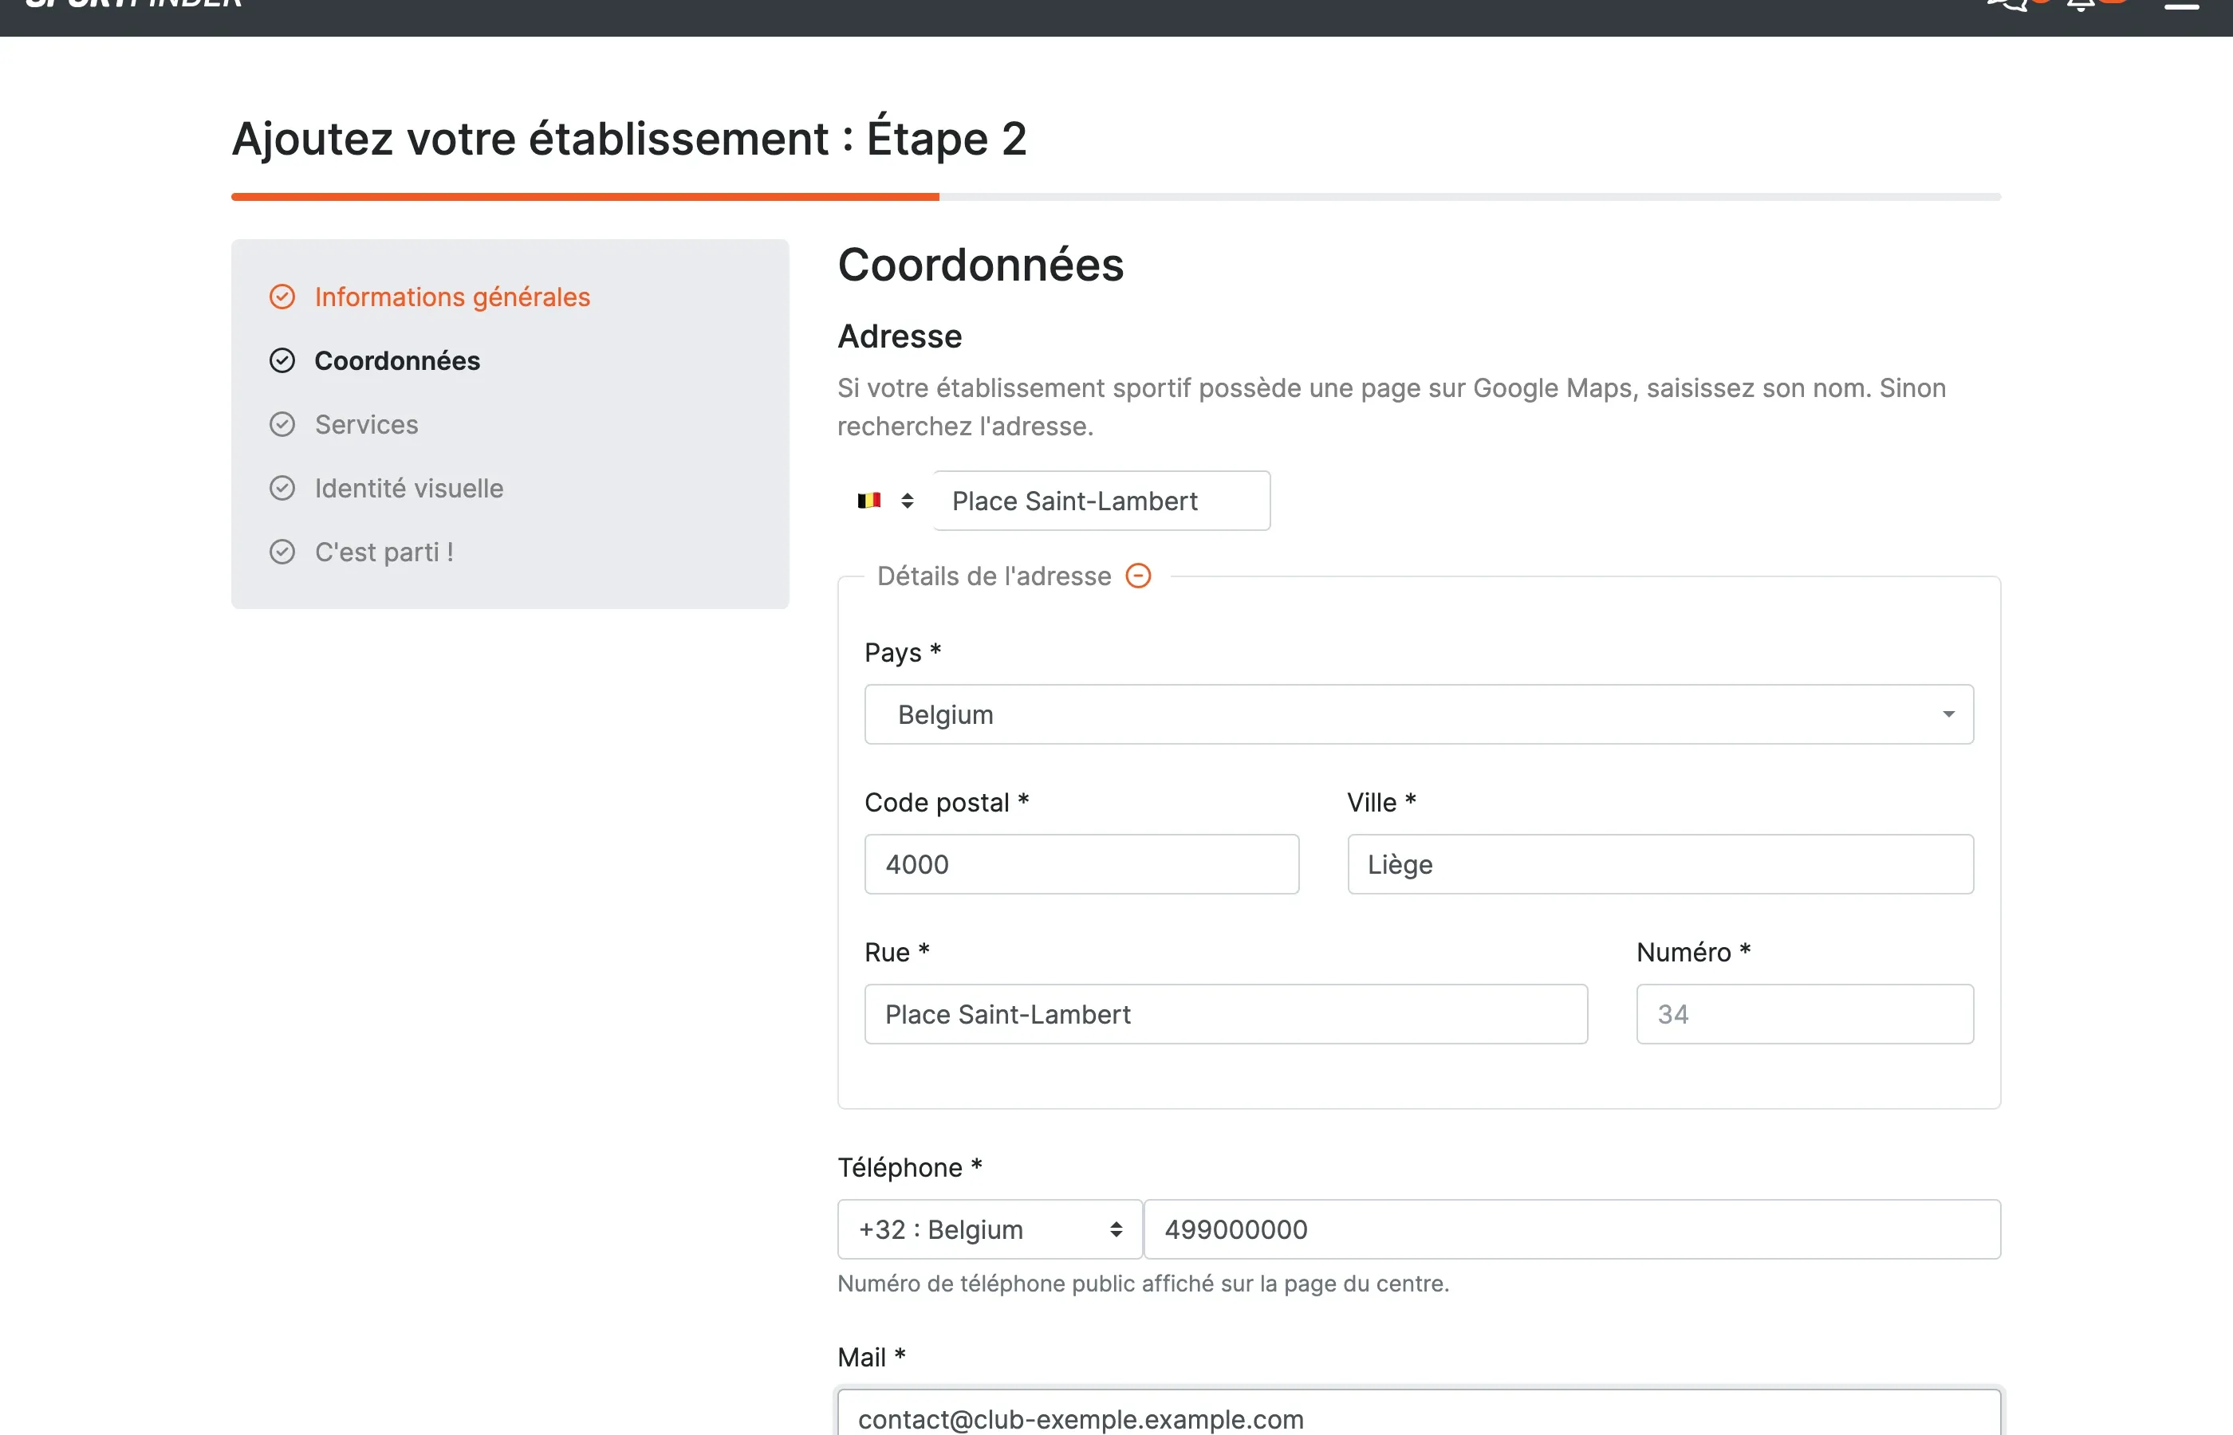The width and height of the screenshot is (2233, 1435).
Task: Open the Identité visuelle step
Action: point(409,488)
